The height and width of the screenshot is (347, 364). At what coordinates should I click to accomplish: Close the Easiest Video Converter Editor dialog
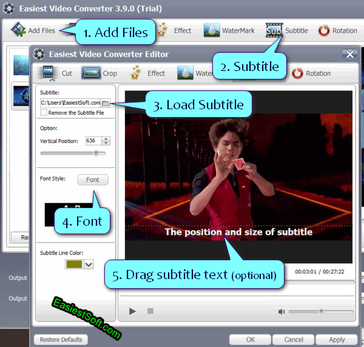click(x=349, y=55)
